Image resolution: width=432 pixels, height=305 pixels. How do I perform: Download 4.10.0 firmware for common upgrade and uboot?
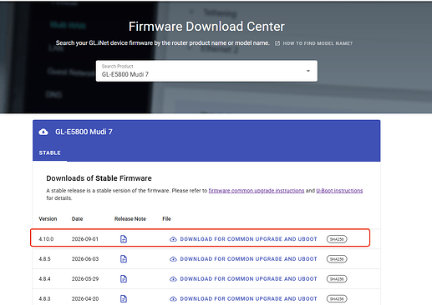pos(248,239)
